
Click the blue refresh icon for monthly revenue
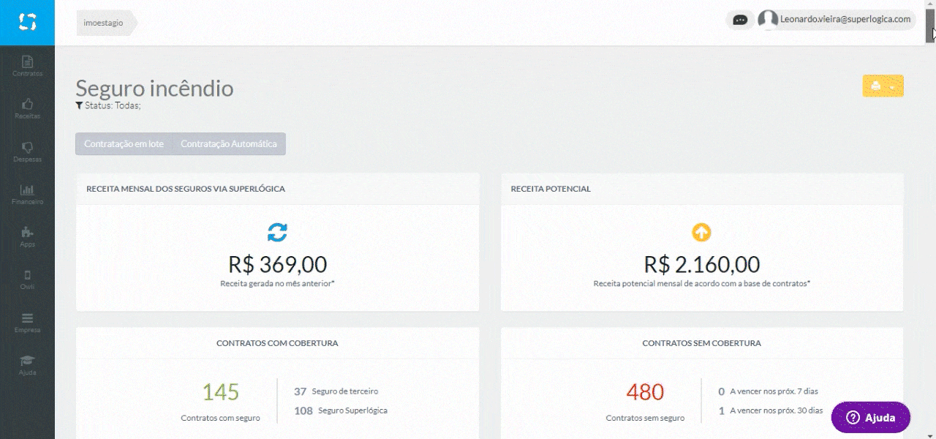(x=277, y=233)
